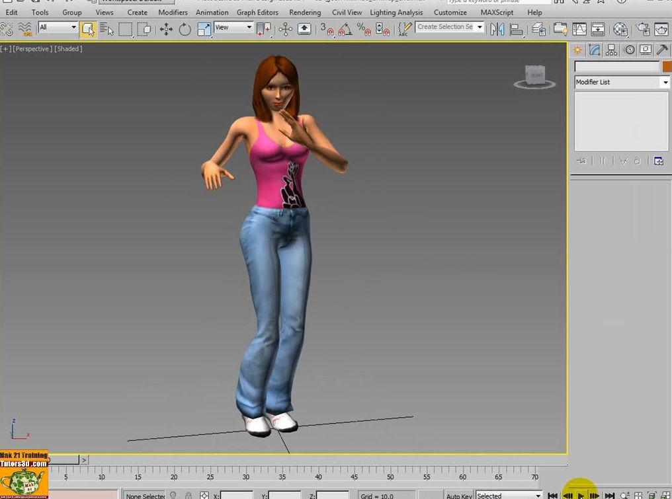672x499 pixels.
Task: Open the Material Editor
Action: pos(620,30)
